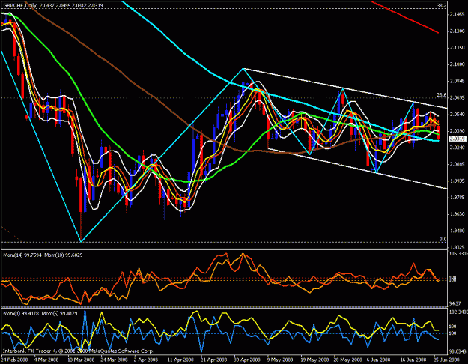
Task: Click the 1.9630 price axis value
Action: tap(457, 214)
